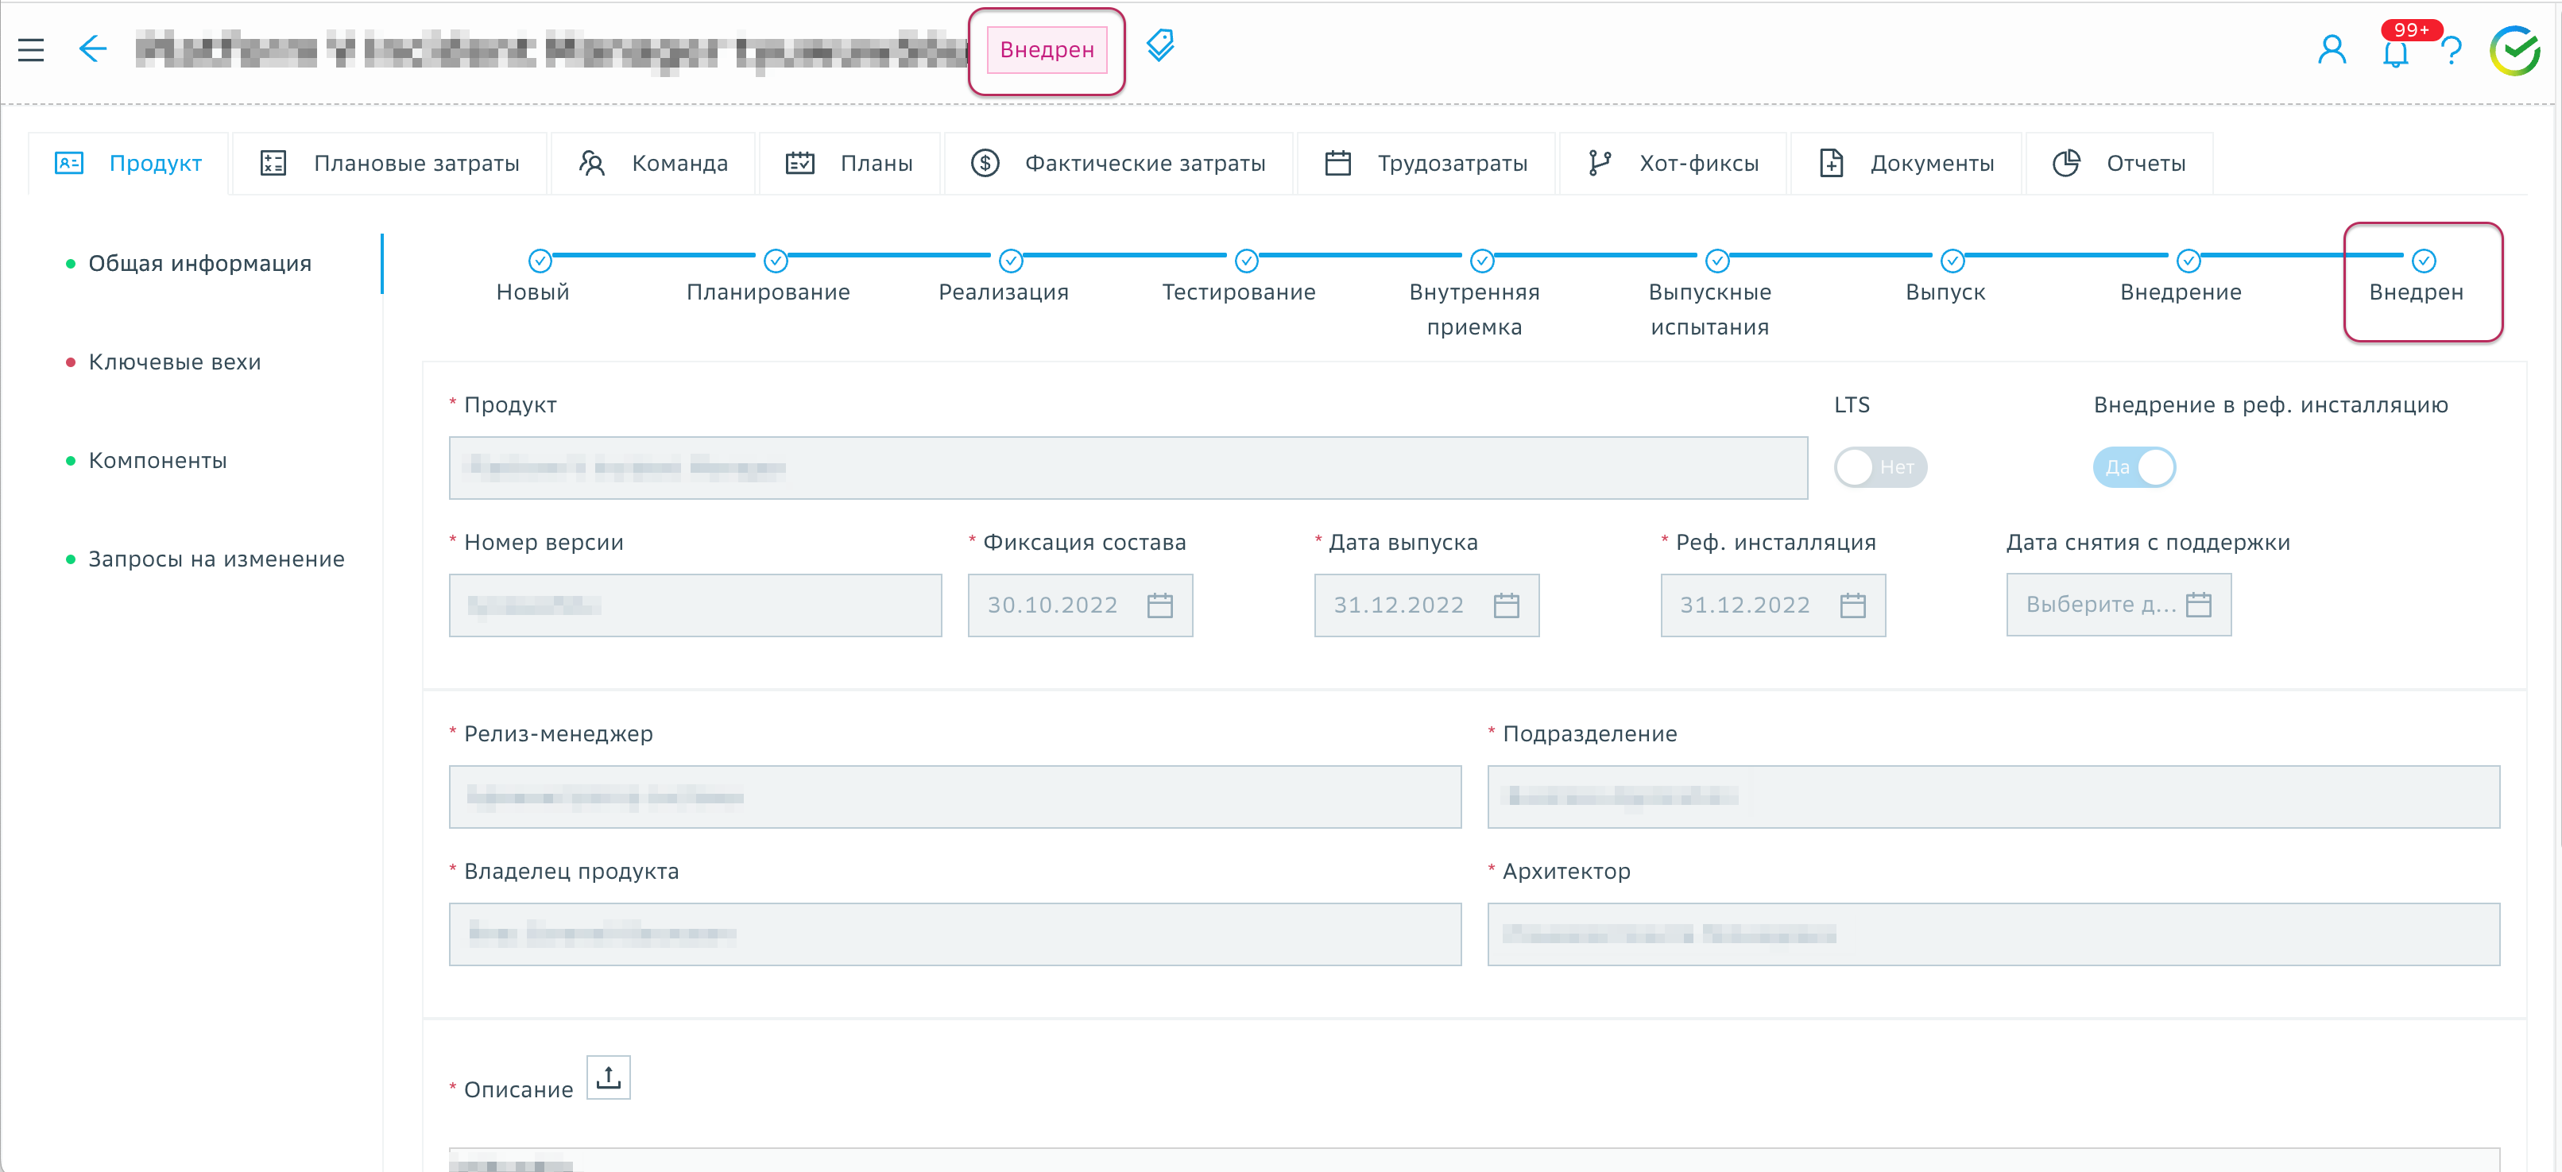Viewport: 2562px width, 1172px height.
Task: Switch to the Хот-фиксы tab
Action: [1673, 163]
